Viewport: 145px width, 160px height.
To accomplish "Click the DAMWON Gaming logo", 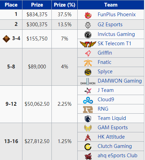I will click(88, 82).
